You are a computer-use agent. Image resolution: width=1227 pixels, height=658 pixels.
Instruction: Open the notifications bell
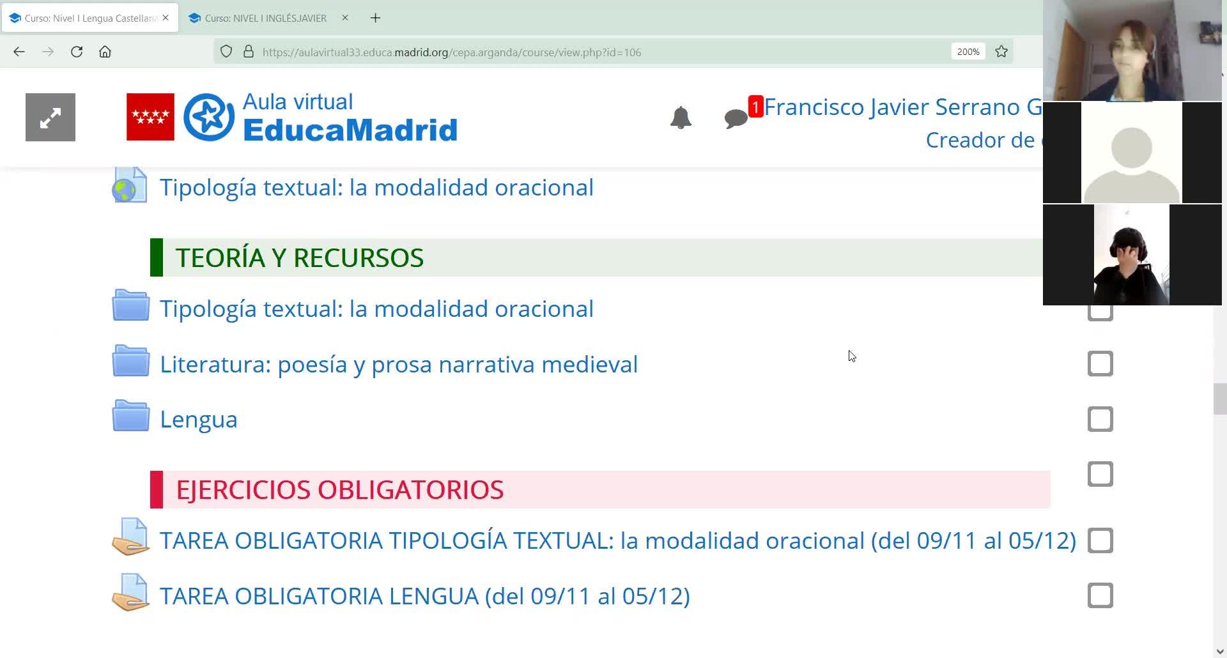(x=681, y=118)
